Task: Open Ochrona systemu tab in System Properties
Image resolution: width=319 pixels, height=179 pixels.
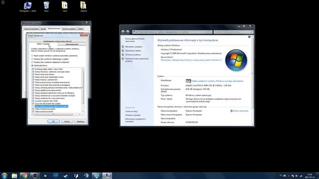Action: coord(69,29)
